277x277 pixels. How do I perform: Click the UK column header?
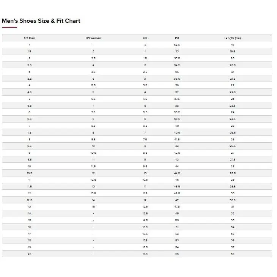coord(145,38)
